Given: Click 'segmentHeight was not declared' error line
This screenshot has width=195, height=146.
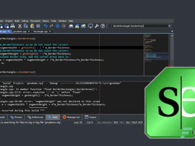Looking at the screenshot, I should (x=50, y=102).
